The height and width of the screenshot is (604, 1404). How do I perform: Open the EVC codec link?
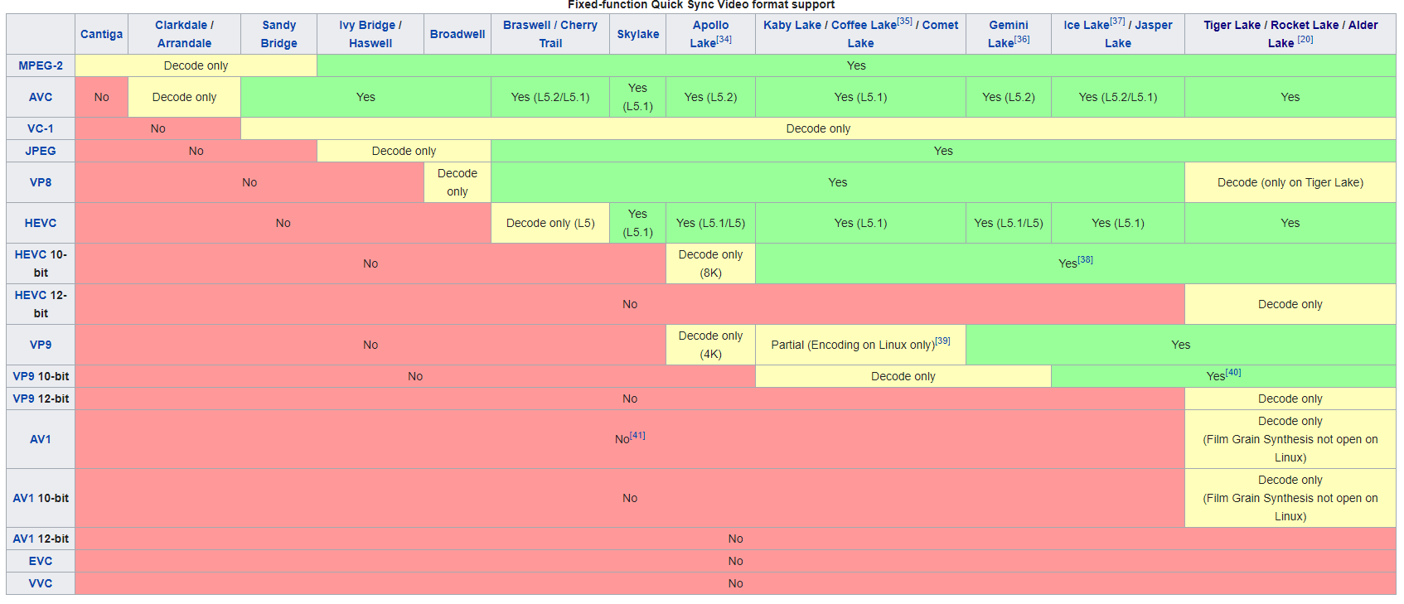(x=41, y=561)
